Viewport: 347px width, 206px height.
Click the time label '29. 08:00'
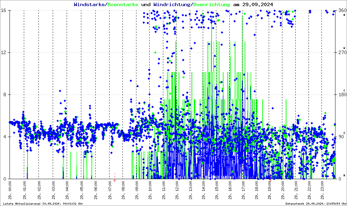123,190
